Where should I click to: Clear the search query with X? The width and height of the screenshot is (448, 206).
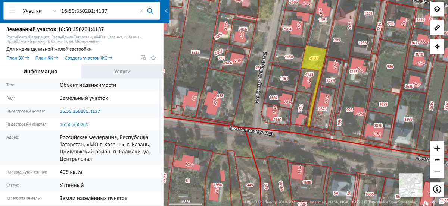[141, 11]
